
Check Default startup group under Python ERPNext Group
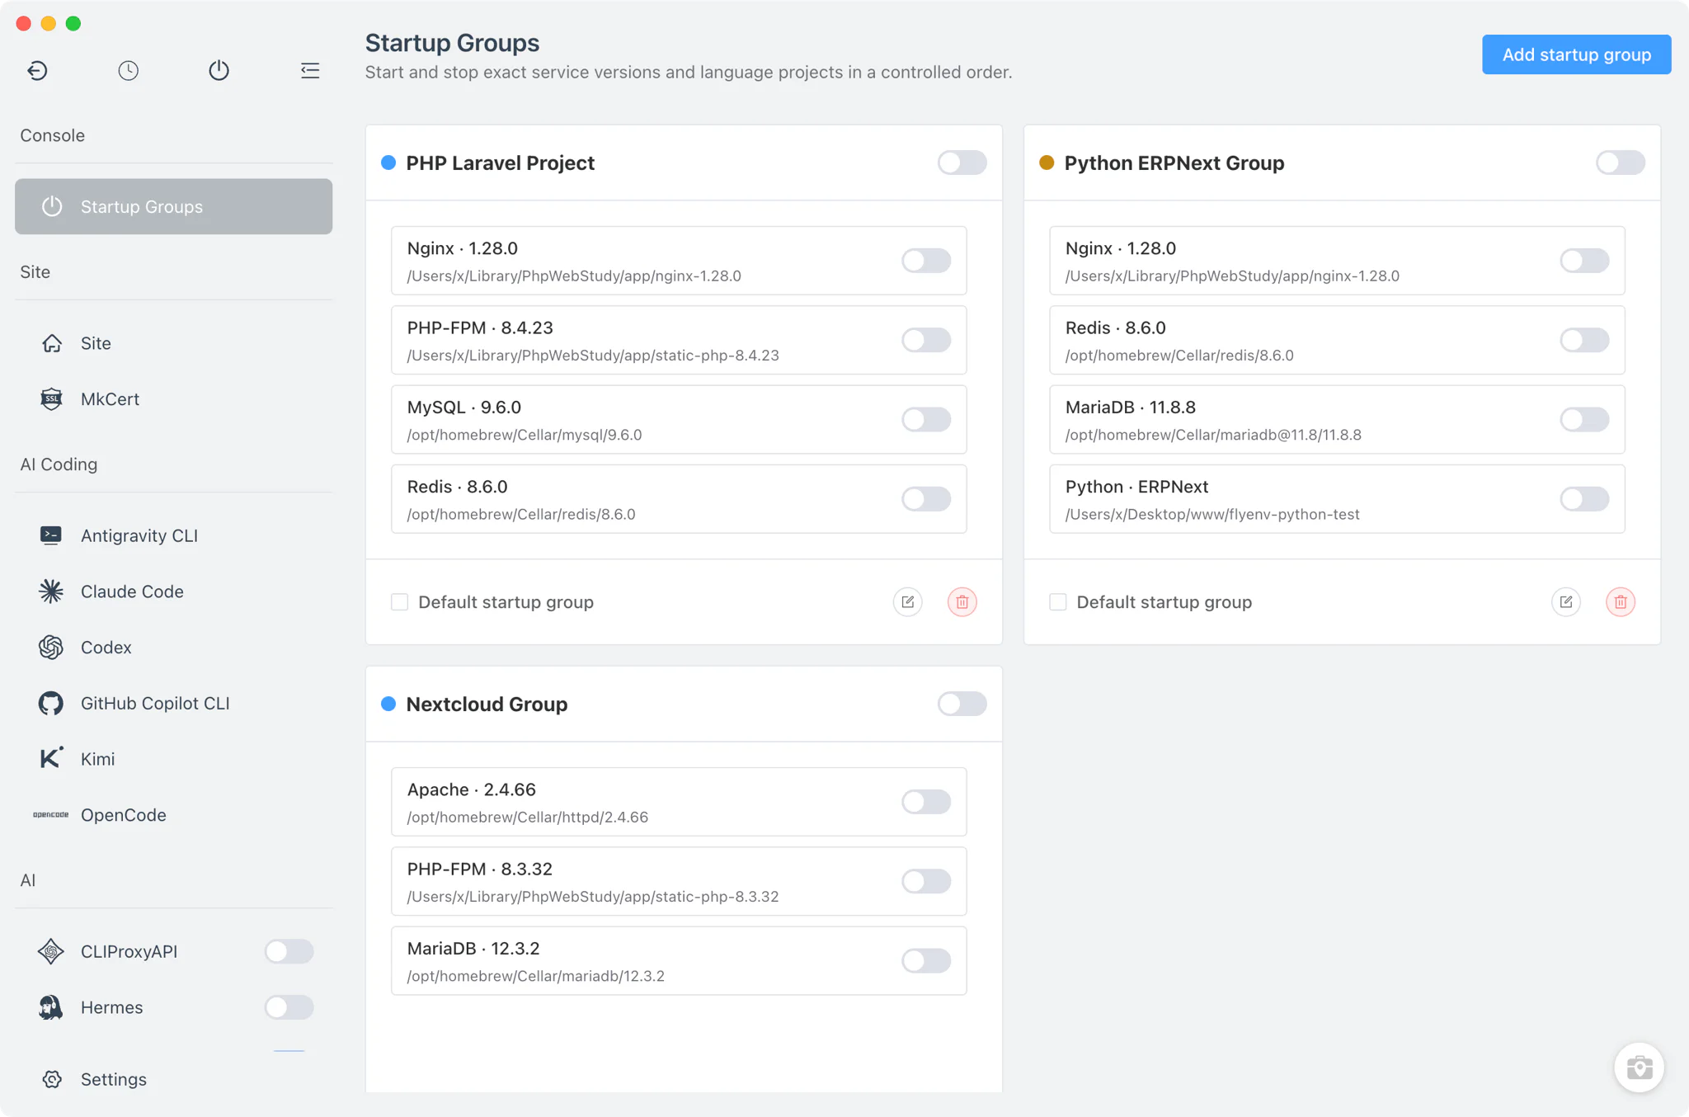(1058, 602)
